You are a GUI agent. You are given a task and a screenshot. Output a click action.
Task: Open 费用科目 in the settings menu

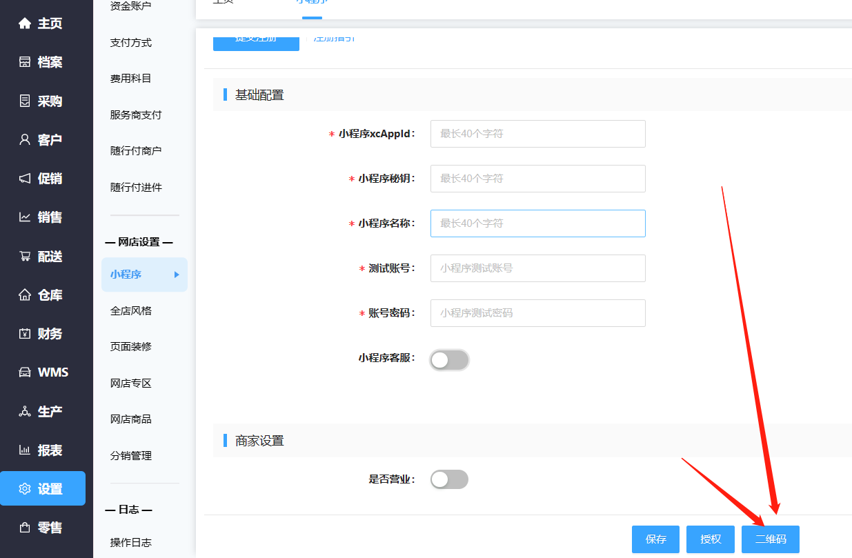point(131,79)
